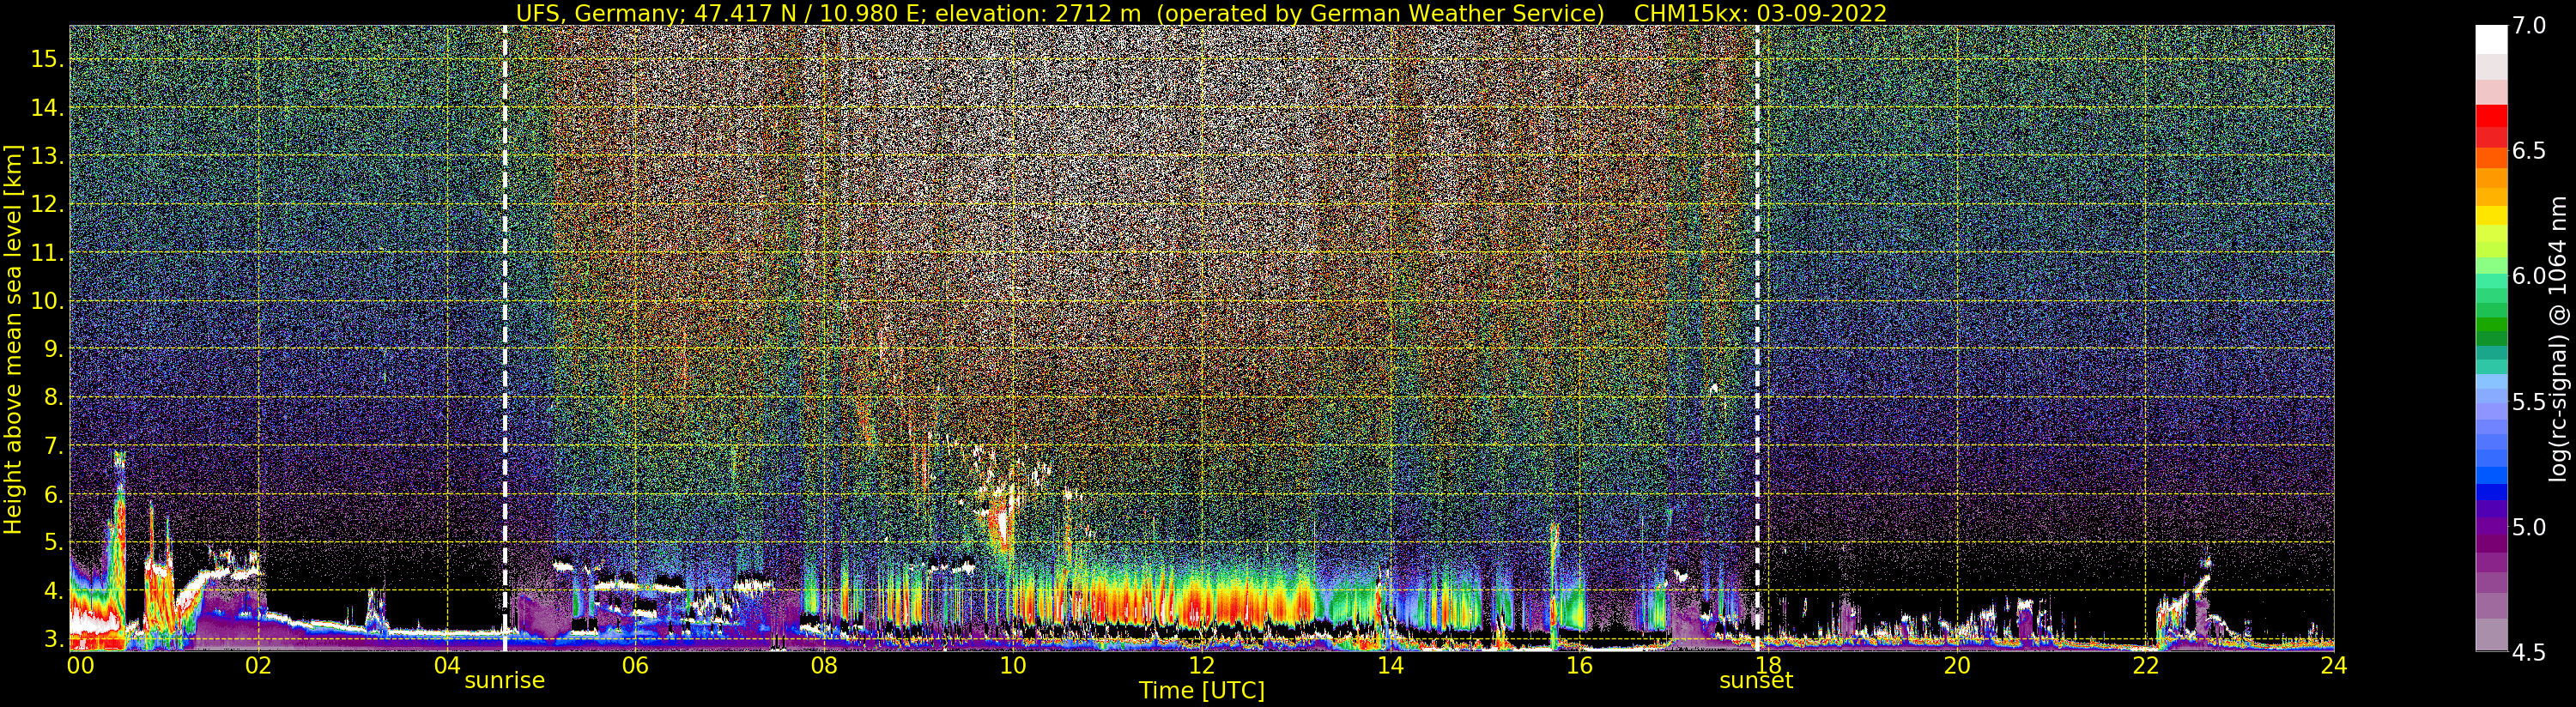Click the height axis tick '13.'
The width and height of the screenshot is (2576, 707).
(x=47, y=156)
